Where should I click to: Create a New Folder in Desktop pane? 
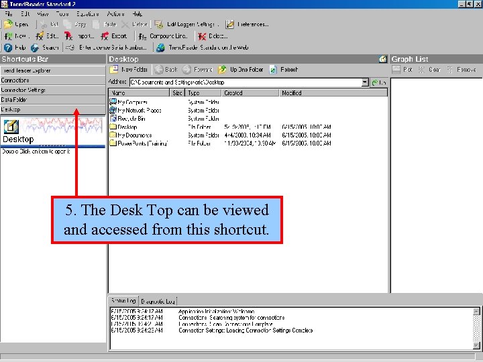(129, 70)
